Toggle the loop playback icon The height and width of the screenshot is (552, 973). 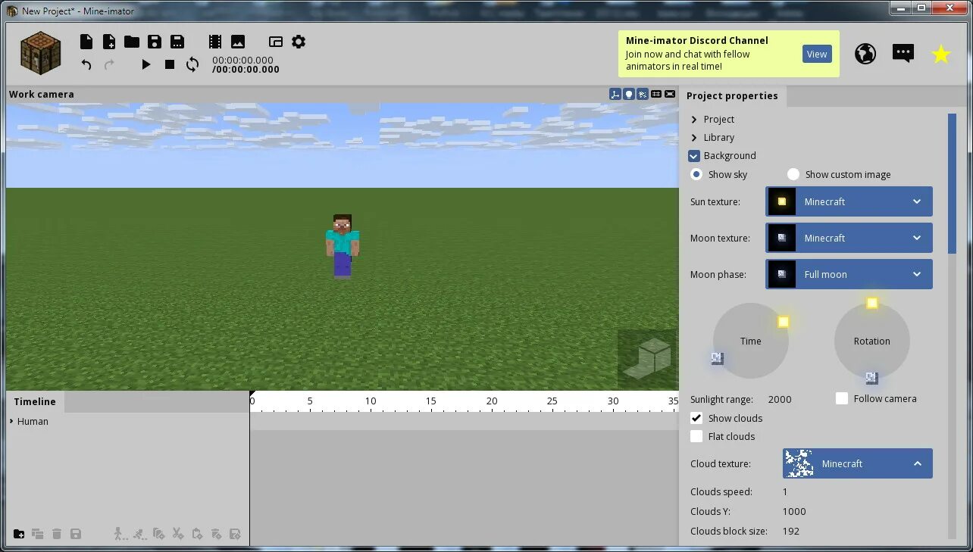point(192,64)
